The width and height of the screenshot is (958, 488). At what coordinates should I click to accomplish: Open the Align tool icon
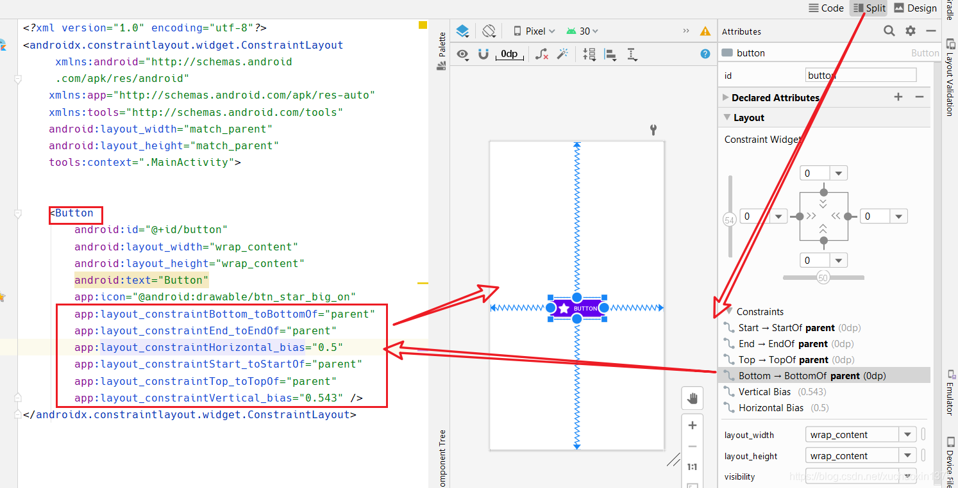click(611, 54)
